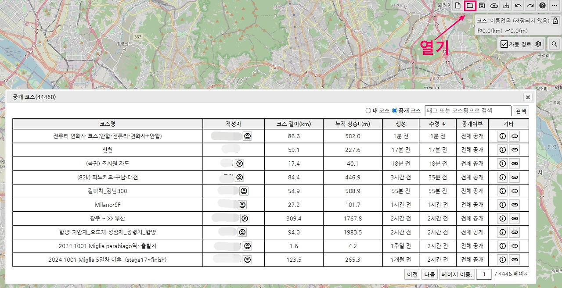562x288 pixels.
Task: Click the map search magnifier icon
Action: [x=555, y=44]
